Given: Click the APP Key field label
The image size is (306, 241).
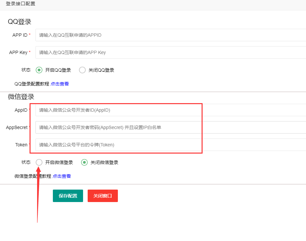Looking at the screenshot, I should [18, 52].
